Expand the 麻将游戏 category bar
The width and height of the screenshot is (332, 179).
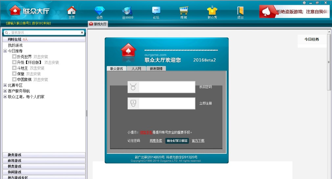[44, 161]
